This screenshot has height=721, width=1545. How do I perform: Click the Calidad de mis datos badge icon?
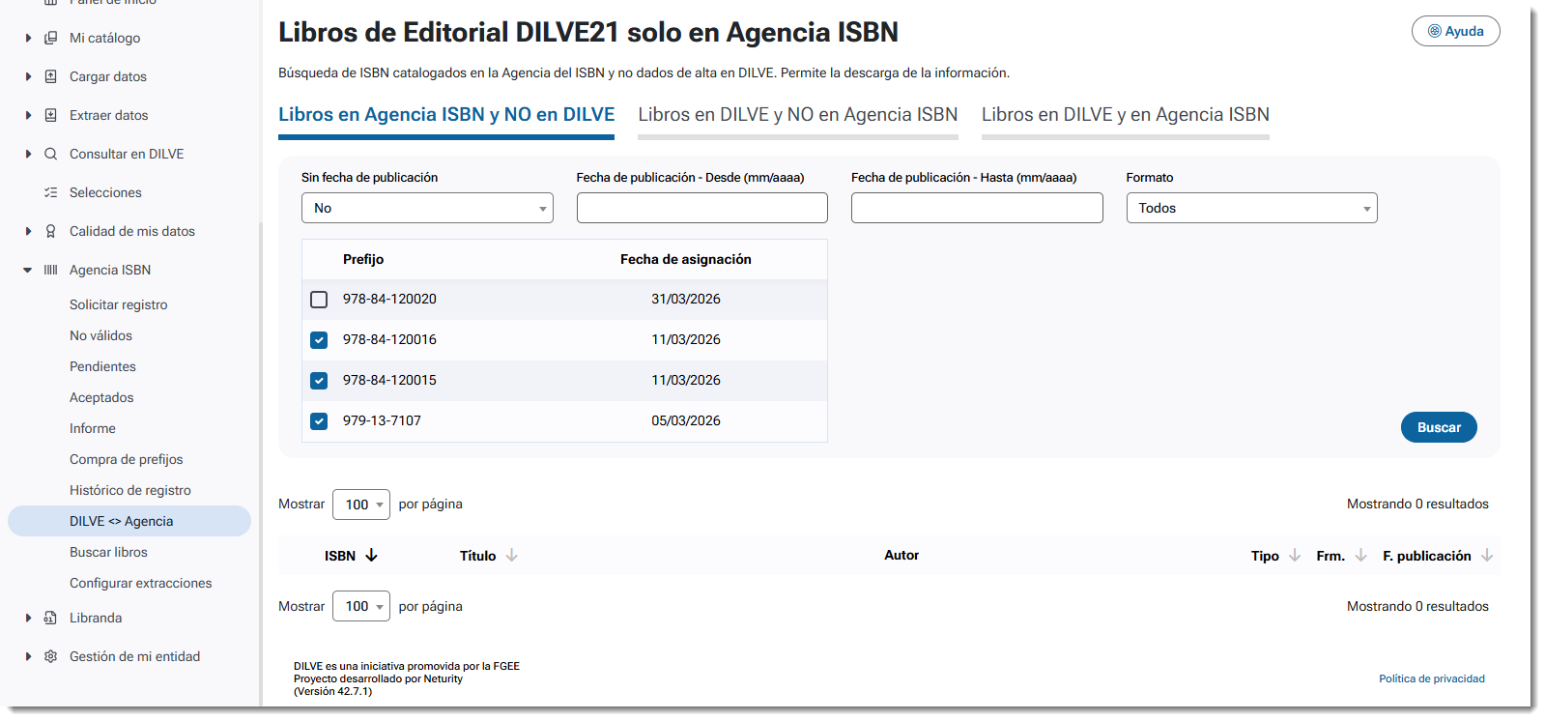51,231
